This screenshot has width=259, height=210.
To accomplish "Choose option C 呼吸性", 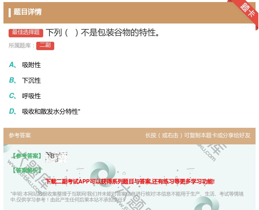I will point(25,96).
